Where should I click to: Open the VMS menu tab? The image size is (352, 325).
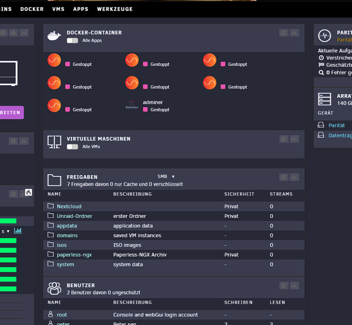click(58, 9)
